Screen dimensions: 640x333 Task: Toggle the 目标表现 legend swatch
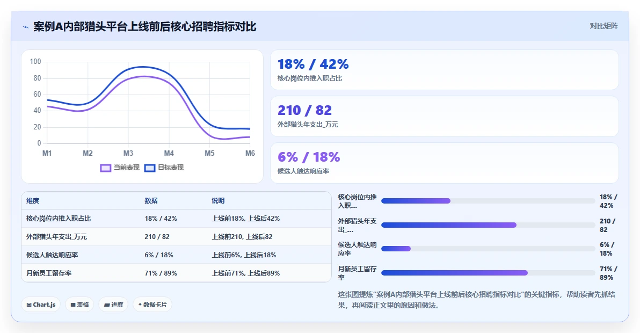pos(150,168)
